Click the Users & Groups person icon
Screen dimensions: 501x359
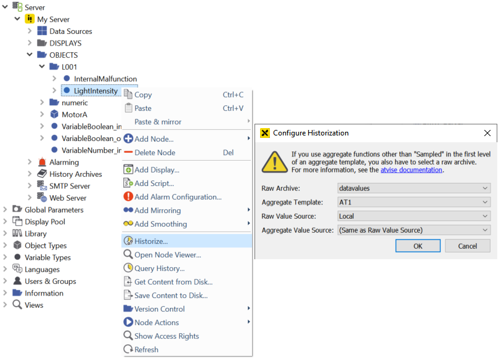17,281
